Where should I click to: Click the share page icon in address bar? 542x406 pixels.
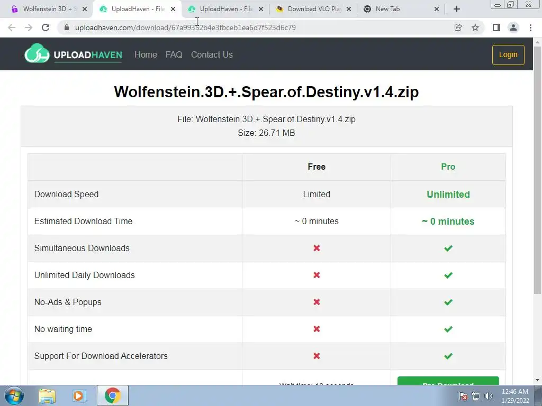pos(458,27)
